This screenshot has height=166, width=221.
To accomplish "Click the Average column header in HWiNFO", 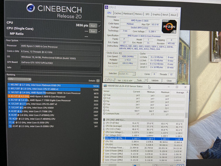I will (x=180, y=92).
